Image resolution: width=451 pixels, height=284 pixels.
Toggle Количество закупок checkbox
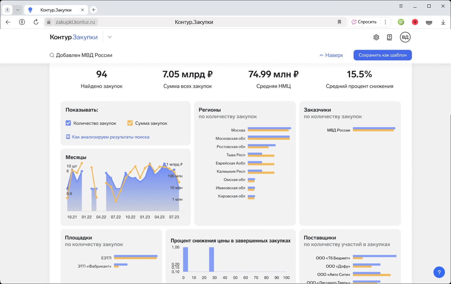[x=68, y=123]
